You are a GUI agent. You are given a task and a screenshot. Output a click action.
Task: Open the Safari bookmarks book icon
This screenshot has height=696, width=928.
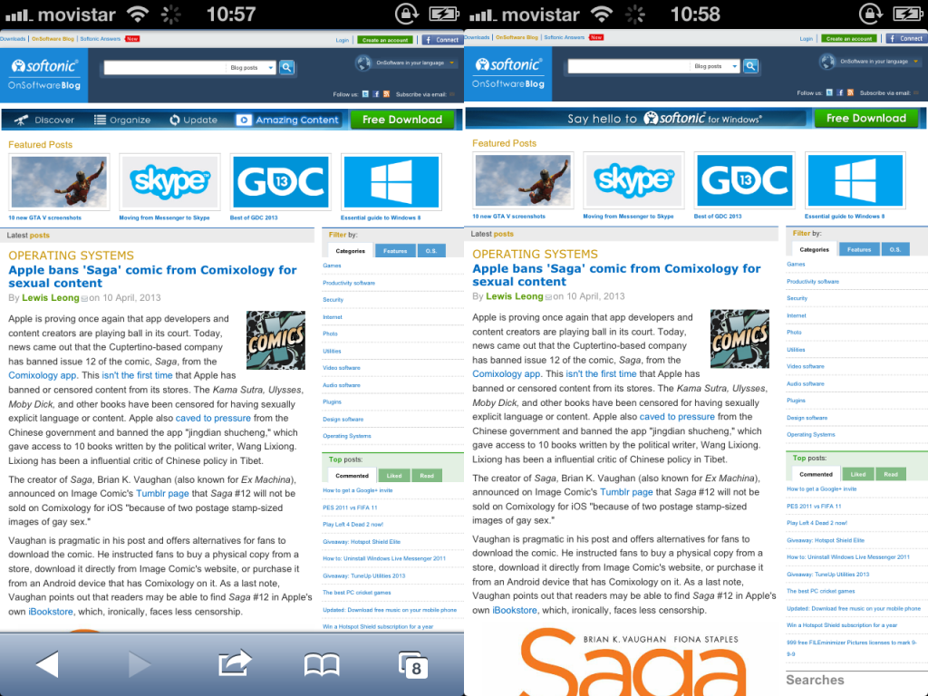point(322,665)
